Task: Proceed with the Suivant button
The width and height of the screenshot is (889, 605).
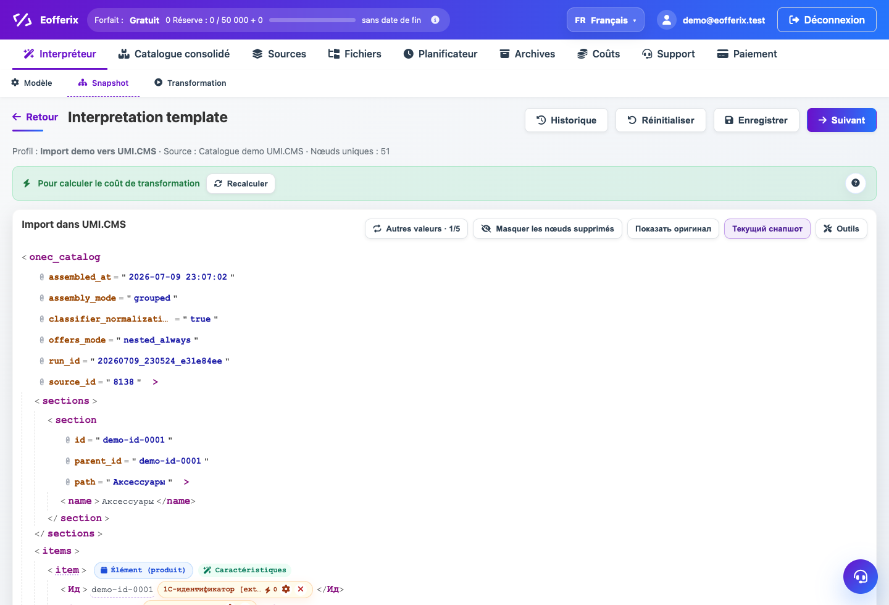Action: (x=841, y=120)
